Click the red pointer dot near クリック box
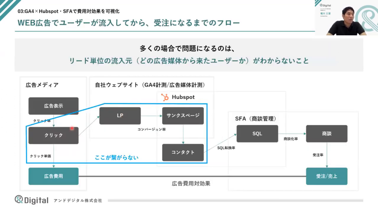 [72, 128]
